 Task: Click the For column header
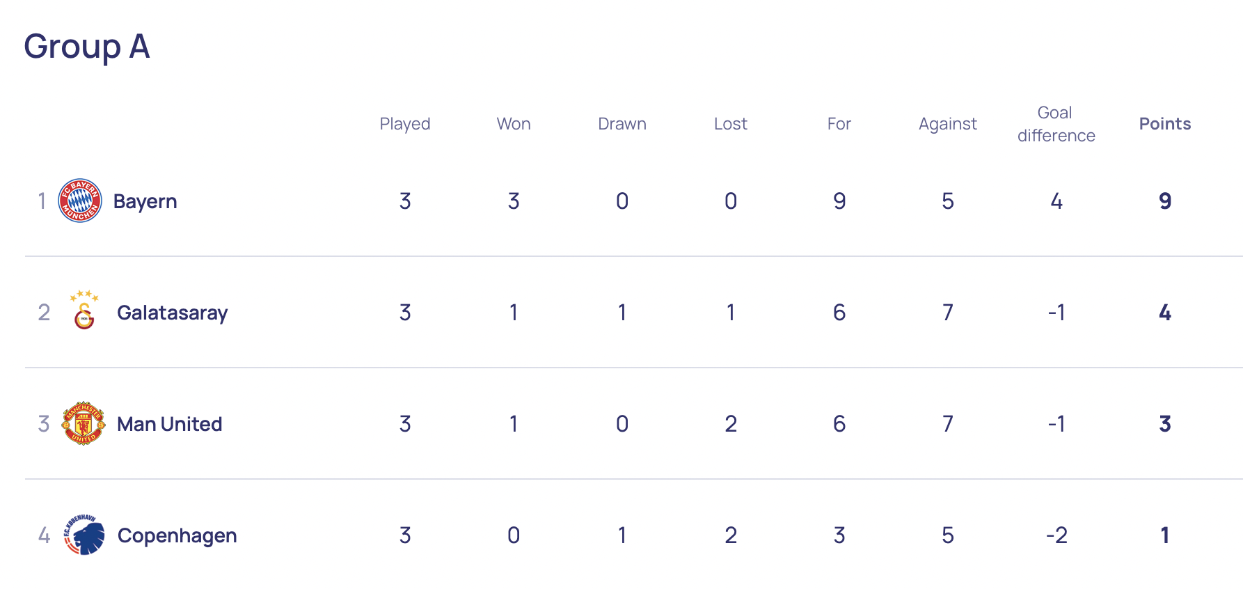point(839,124)
